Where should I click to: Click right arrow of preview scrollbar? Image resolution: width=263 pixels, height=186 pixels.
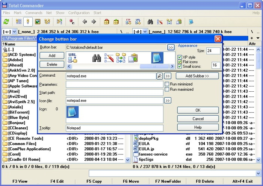point(172,67)
